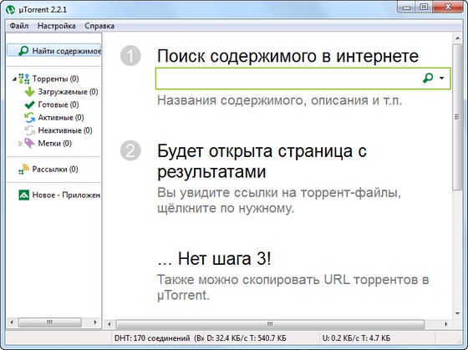Viewport: 468px width, 350px height.
Task: Click the green arrow Загружаемые icon
Action: 29,92
